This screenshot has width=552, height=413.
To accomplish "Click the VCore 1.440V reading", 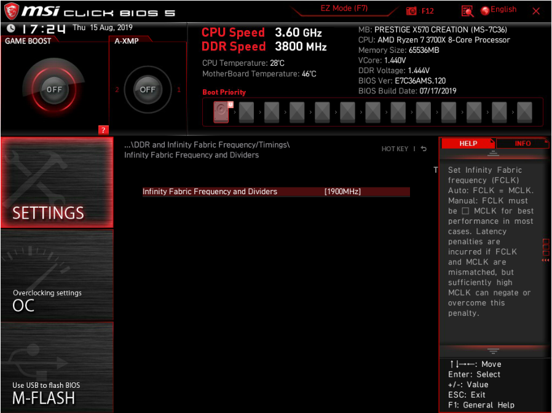I will [x=382, y=60].
